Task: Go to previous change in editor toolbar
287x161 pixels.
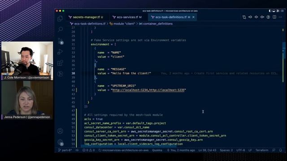Action: [x=250, y=17]
